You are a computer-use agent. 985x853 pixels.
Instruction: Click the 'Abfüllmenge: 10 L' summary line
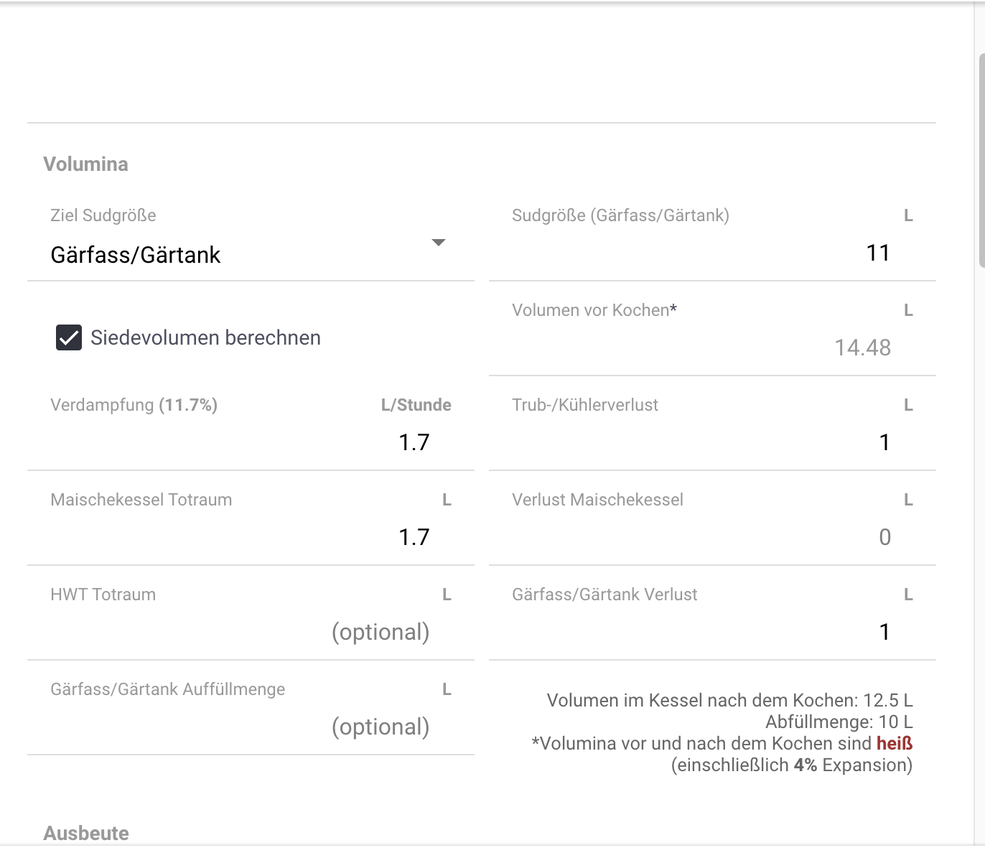(839, 722)
